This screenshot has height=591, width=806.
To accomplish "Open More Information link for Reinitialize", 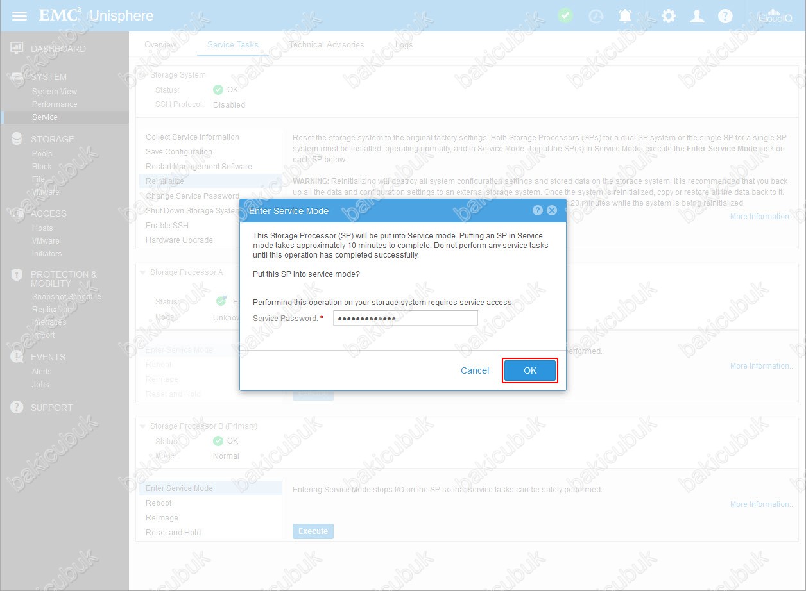I will [762, 217].
